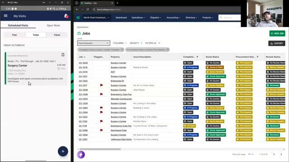Open Jefferson High School property link
Image resolution: width=289 pixels, height=162 pixels.
pyautogui.click(x=121, y=139)
